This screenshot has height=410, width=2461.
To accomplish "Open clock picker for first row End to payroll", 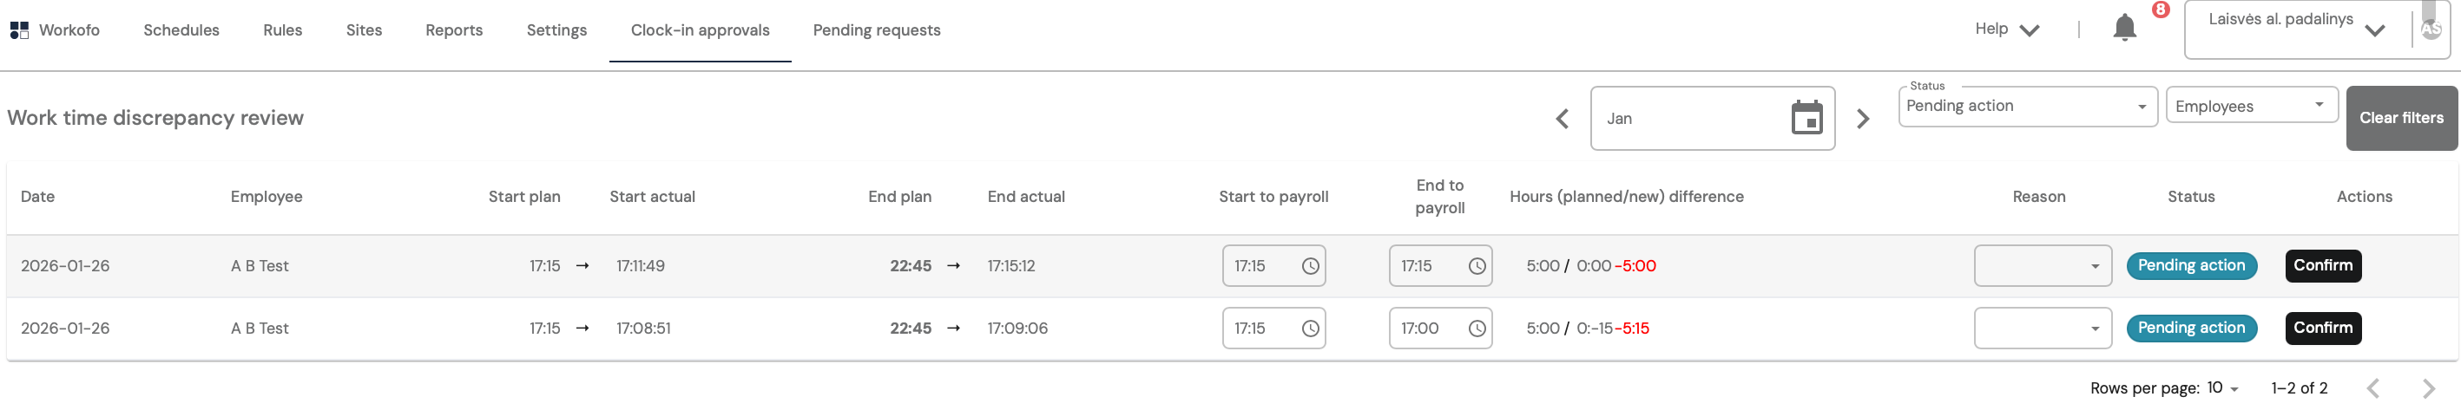I will pyautogui.click(x=1476, y=267).
